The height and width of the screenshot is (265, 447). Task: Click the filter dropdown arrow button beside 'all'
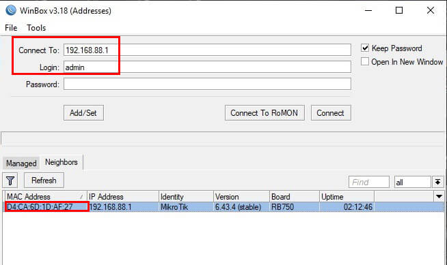[438, 182]
